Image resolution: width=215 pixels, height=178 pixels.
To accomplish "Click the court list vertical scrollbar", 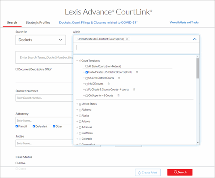I will (x=198, y=68).
